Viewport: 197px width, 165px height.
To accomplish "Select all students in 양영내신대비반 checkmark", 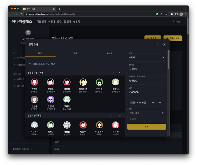I will point(113,116).
